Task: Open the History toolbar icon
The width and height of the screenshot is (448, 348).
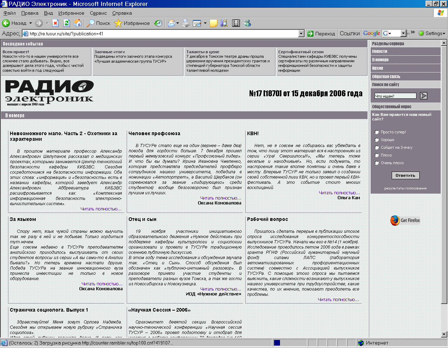Action: [158, 23]
